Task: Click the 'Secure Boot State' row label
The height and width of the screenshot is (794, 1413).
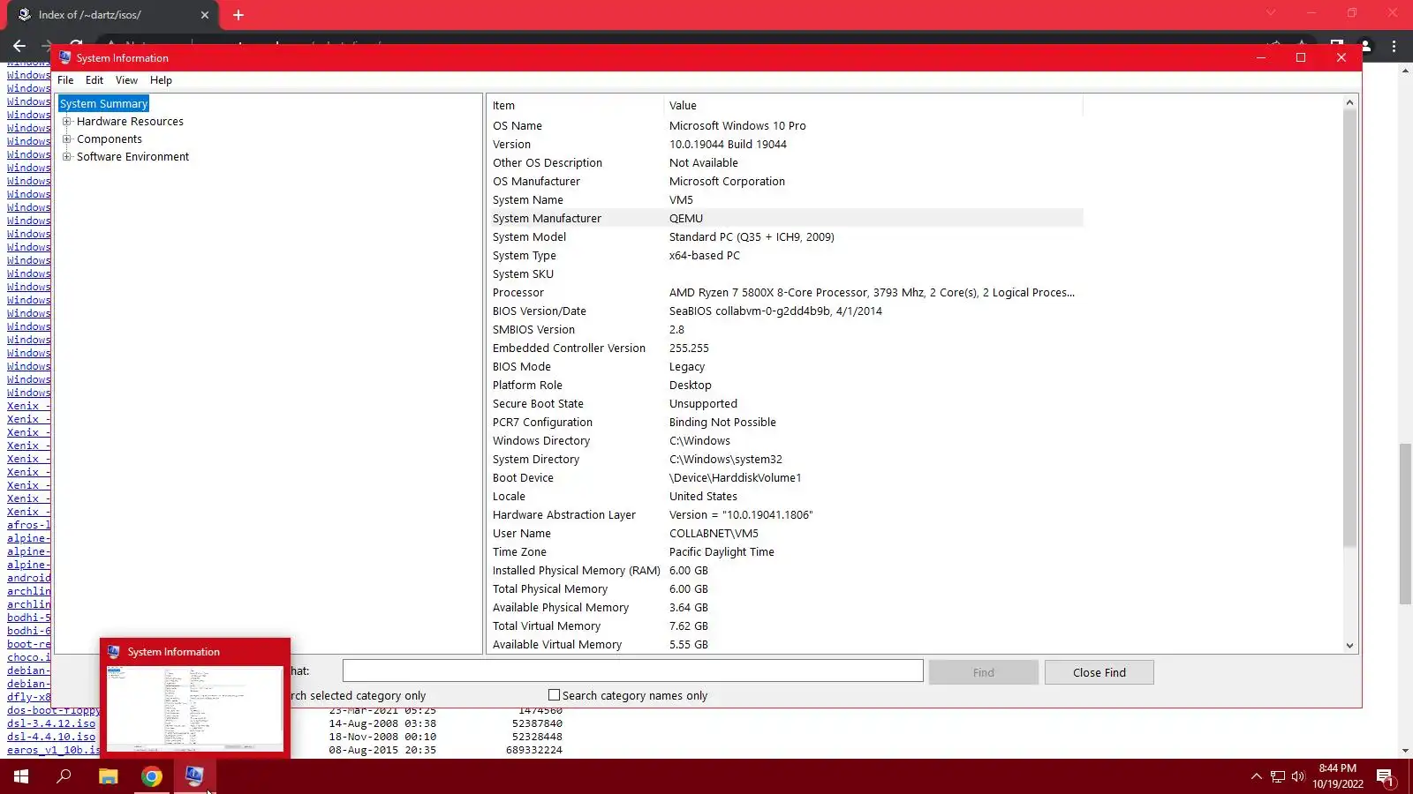Action: (x=538, y=404)
